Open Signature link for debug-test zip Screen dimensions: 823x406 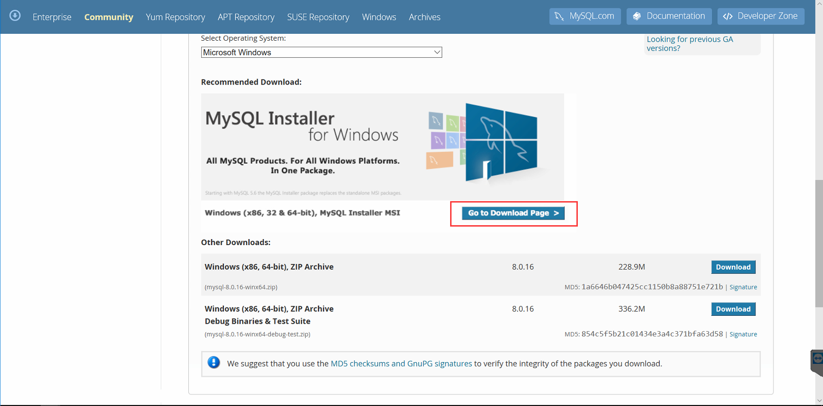[x=743, y=334]
